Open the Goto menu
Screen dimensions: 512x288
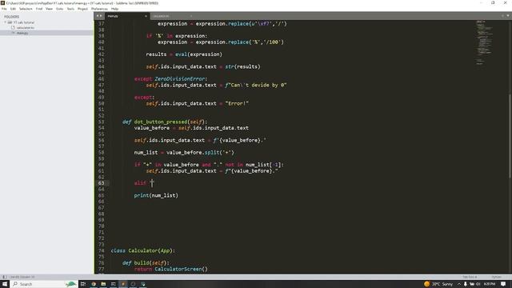pos(59,9)
